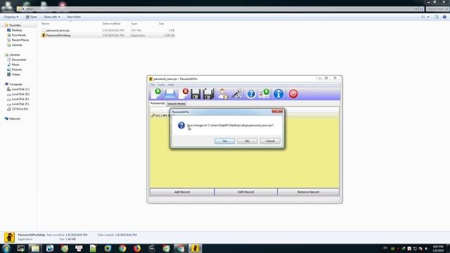Click the taskbar clock
This screenshot has height=253, width=450.
(438, 248)
